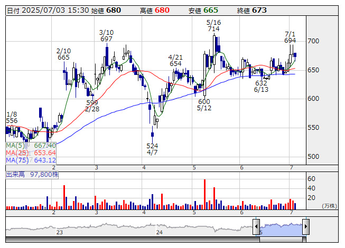
Task: Click the 高値 680 high price
Action: tap(155, 11)
